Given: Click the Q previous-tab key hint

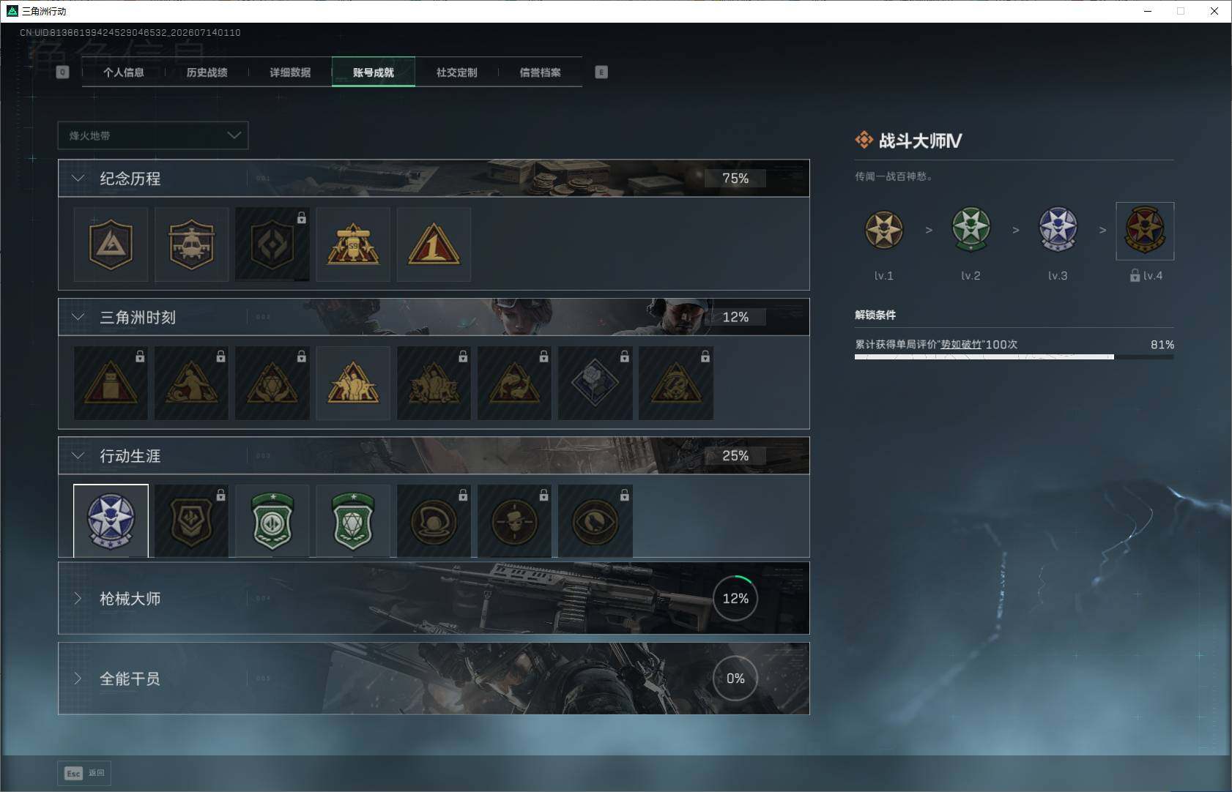Looking at the screenshot, I should pos(62,72).
